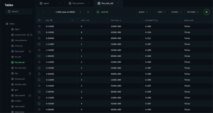Click the key icon in key column header
Viewport: 213px width, 113px height.
(51, 20)
